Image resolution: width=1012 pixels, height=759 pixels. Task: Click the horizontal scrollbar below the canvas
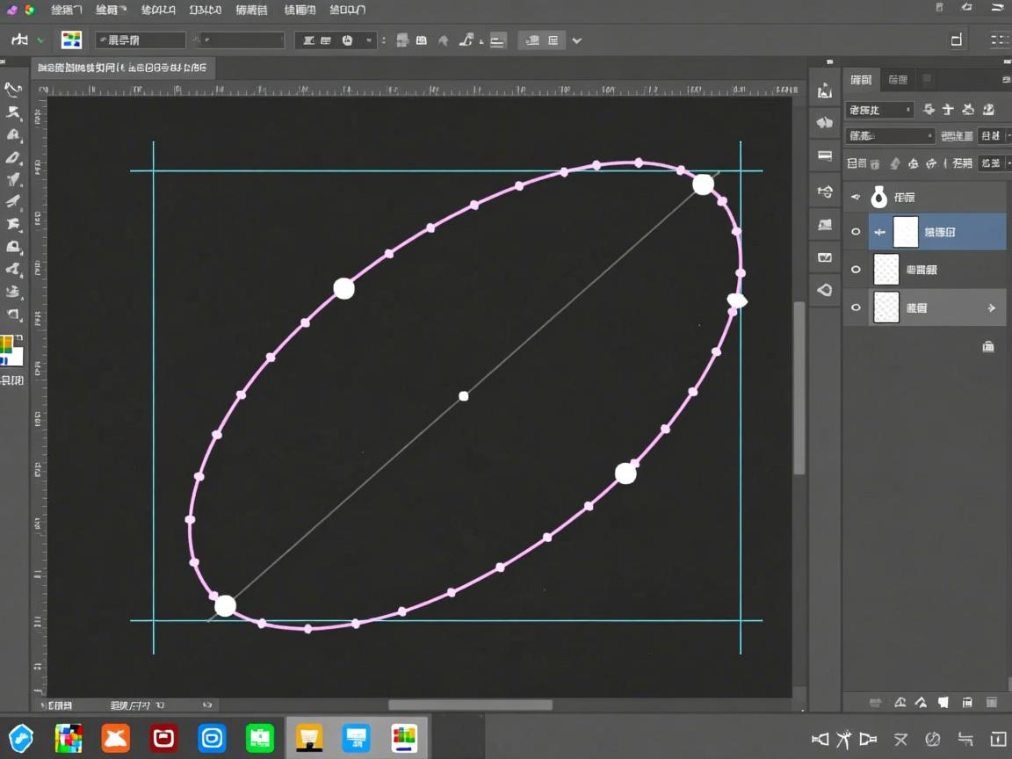click(x=470, y=705)
